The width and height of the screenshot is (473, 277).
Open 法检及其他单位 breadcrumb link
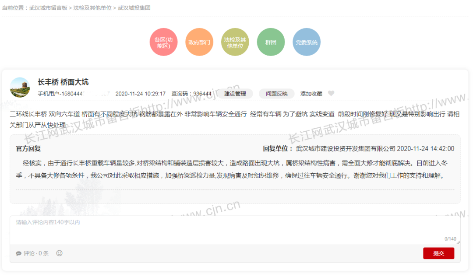coord(92,8)
